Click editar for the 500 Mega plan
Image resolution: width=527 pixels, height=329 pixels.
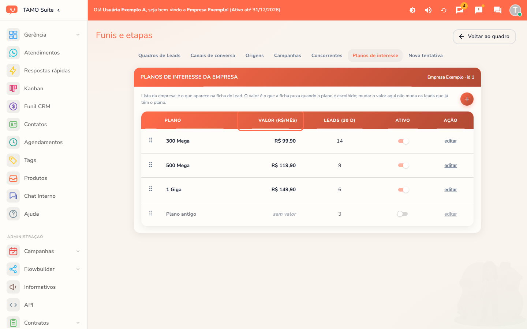451,166
